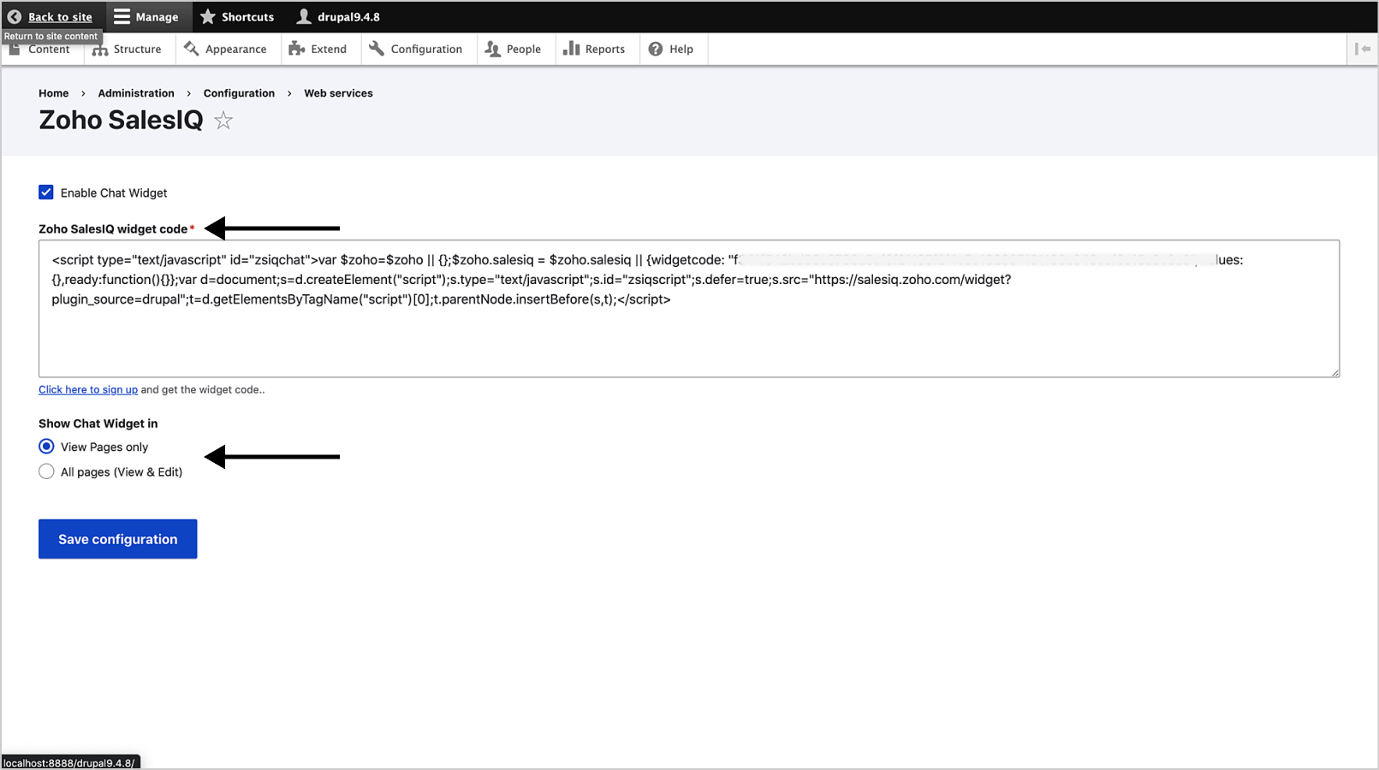Image resolution: width=1379 pixels, height=770 pixels.
Task: Click inside the Zoho SalesIQ widget code textarea
Action: (689, 309)
